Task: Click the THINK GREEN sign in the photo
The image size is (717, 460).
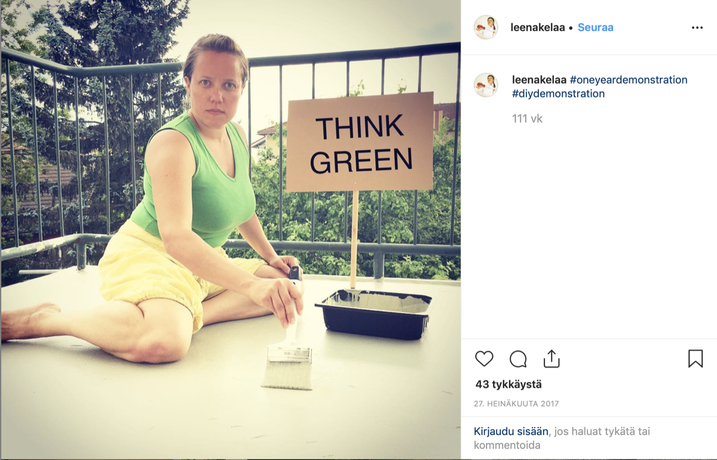Action: coord(360,142)
